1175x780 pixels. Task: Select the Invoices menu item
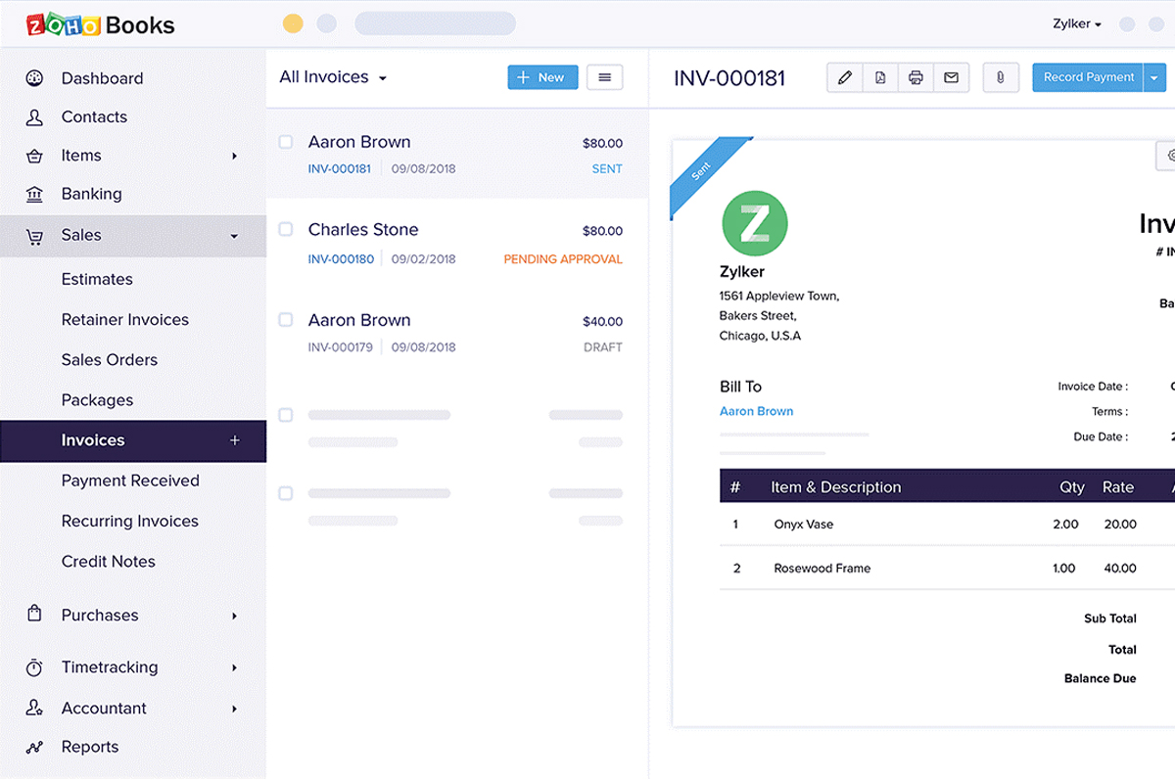click(x=133, y=440)
